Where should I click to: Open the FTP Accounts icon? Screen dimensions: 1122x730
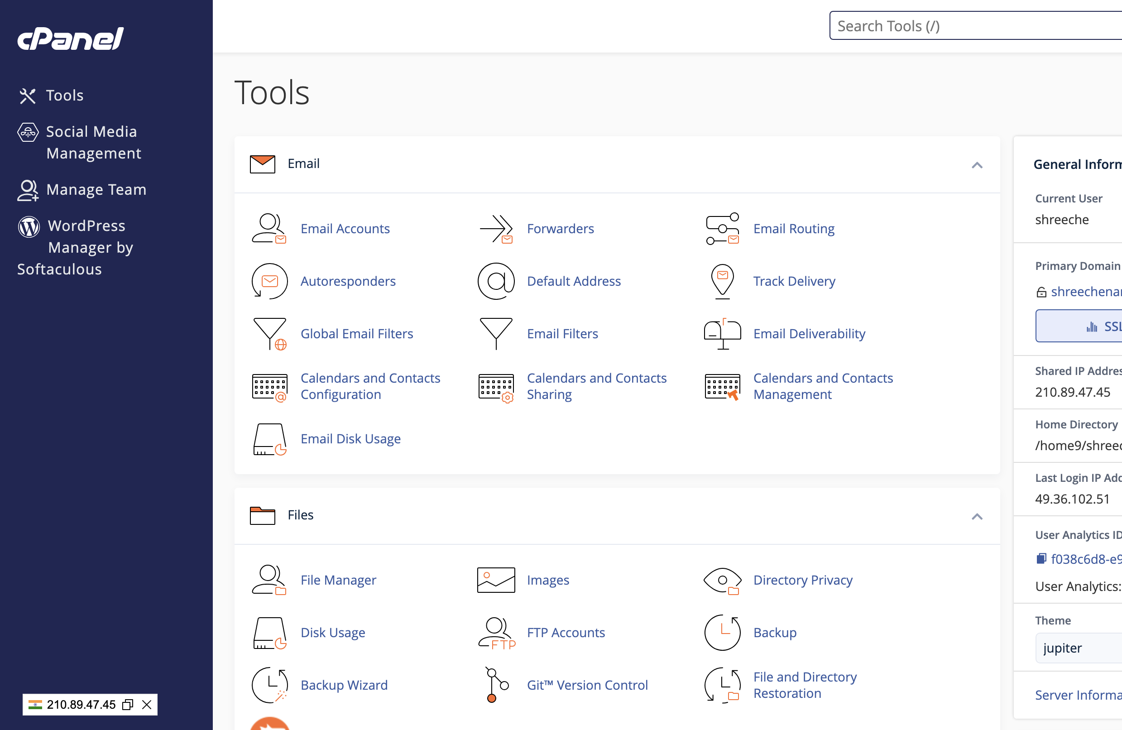pos(495,632)
